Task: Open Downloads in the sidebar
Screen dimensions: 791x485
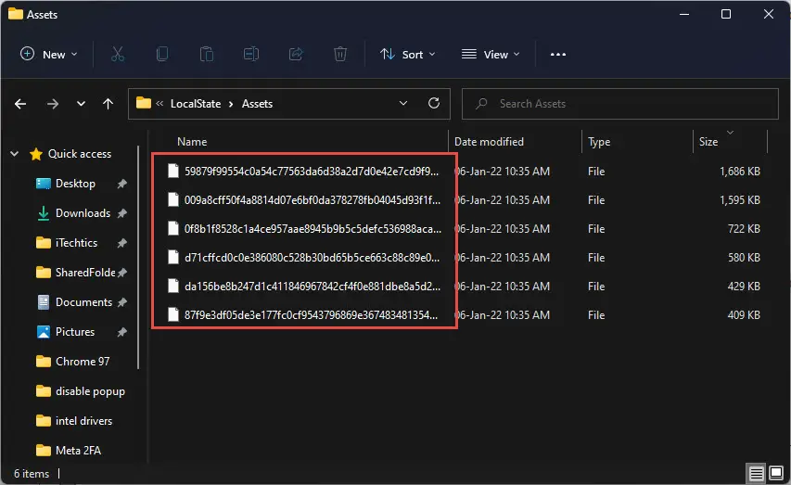Action: tap(83, 213)
